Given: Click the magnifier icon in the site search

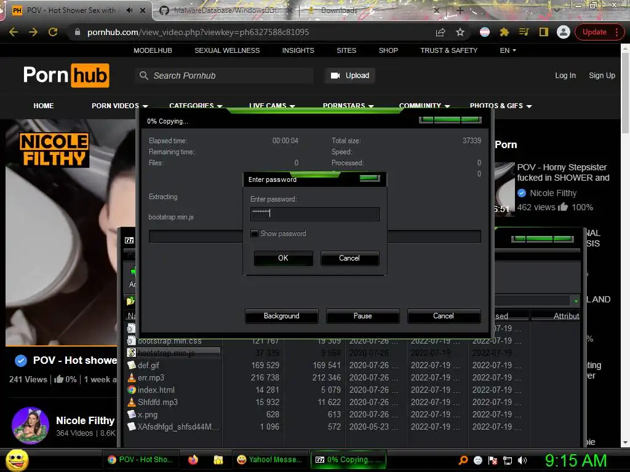Looking at the screenshot, I should (144, 76).
